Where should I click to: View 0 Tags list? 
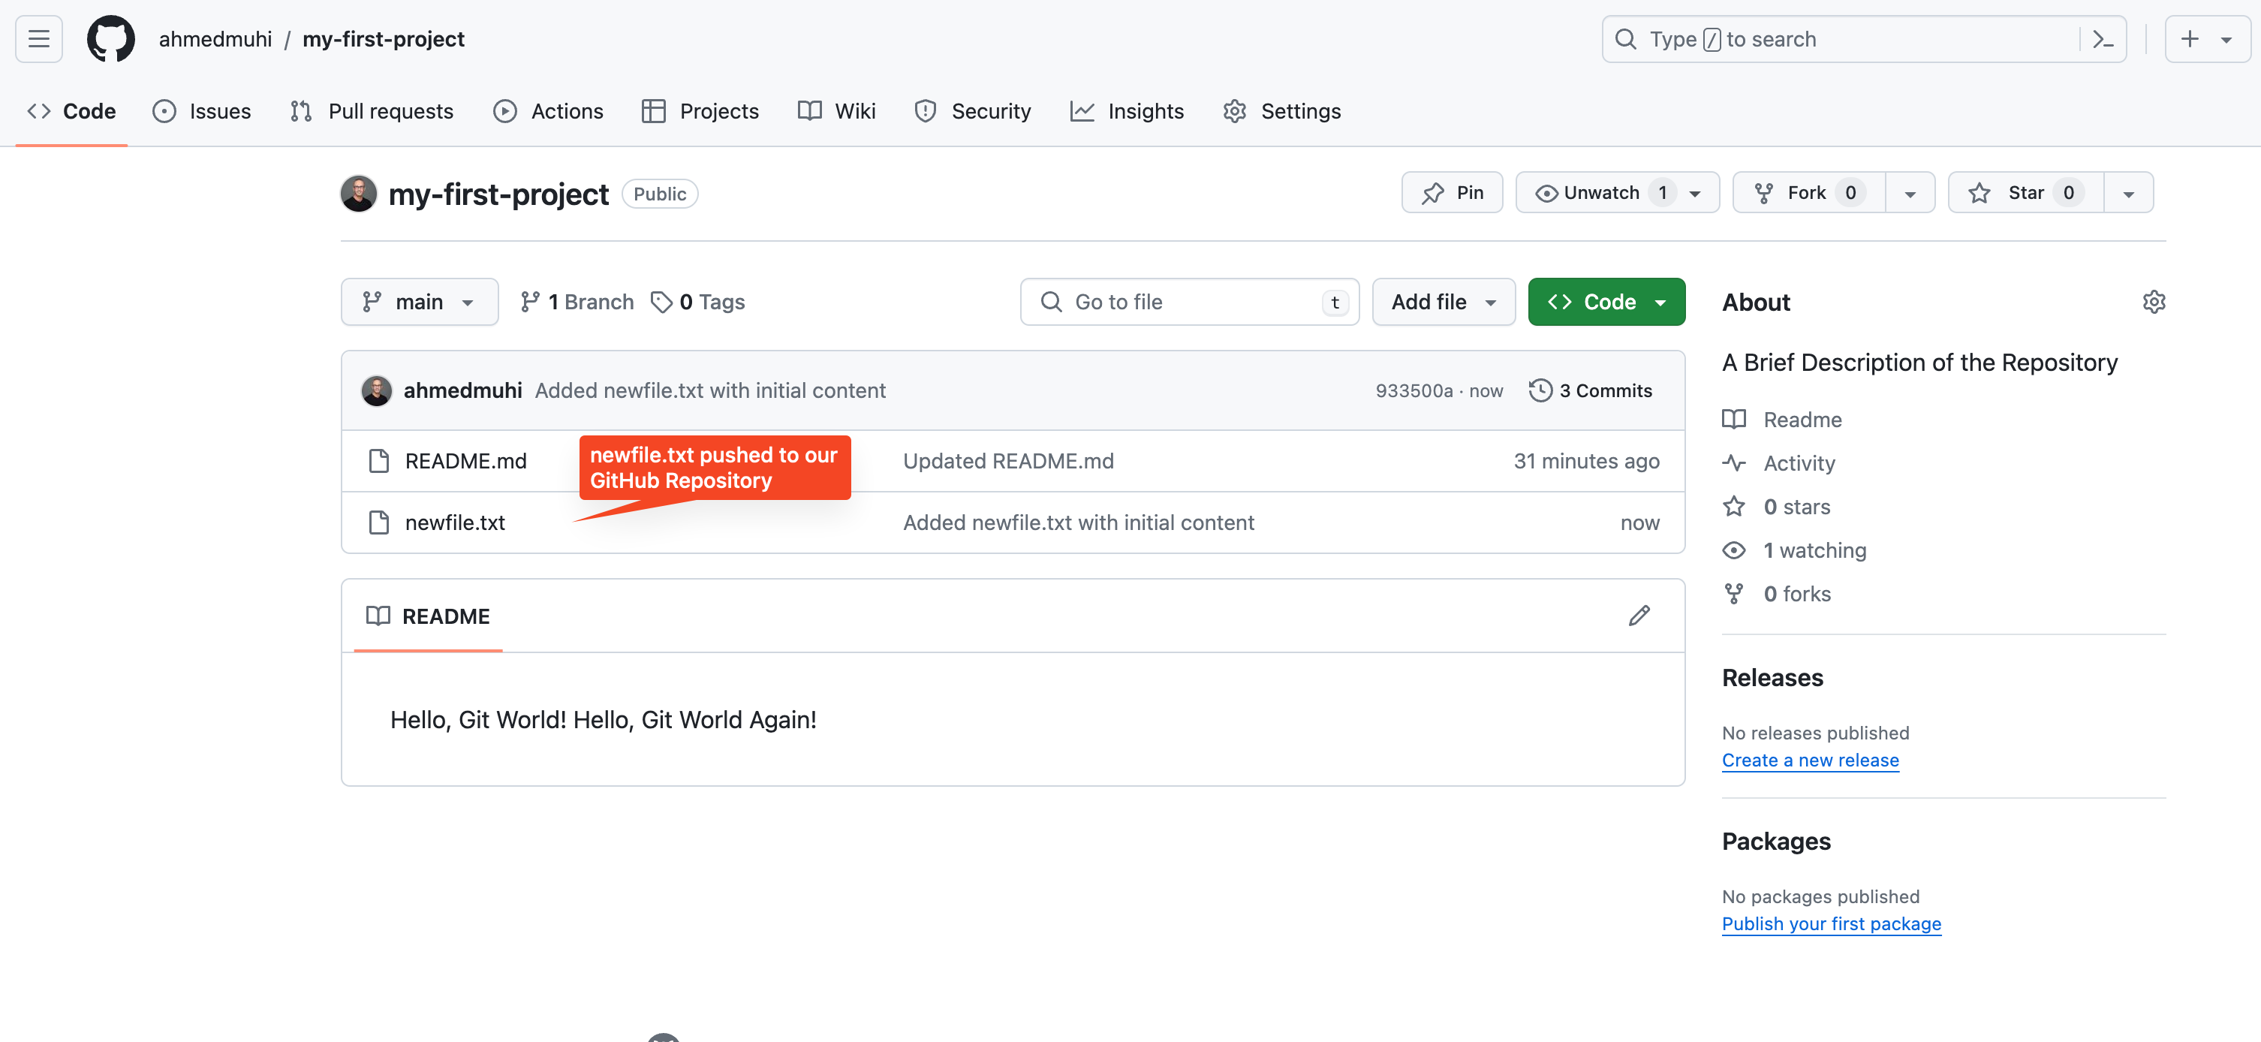pos(698,302)
